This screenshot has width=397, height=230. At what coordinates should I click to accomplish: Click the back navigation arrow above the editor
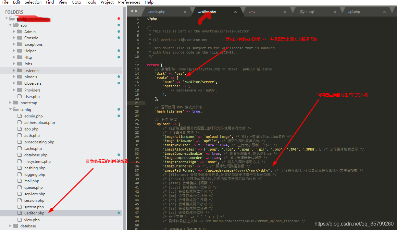pyautogui.click(x=132, y=11)
